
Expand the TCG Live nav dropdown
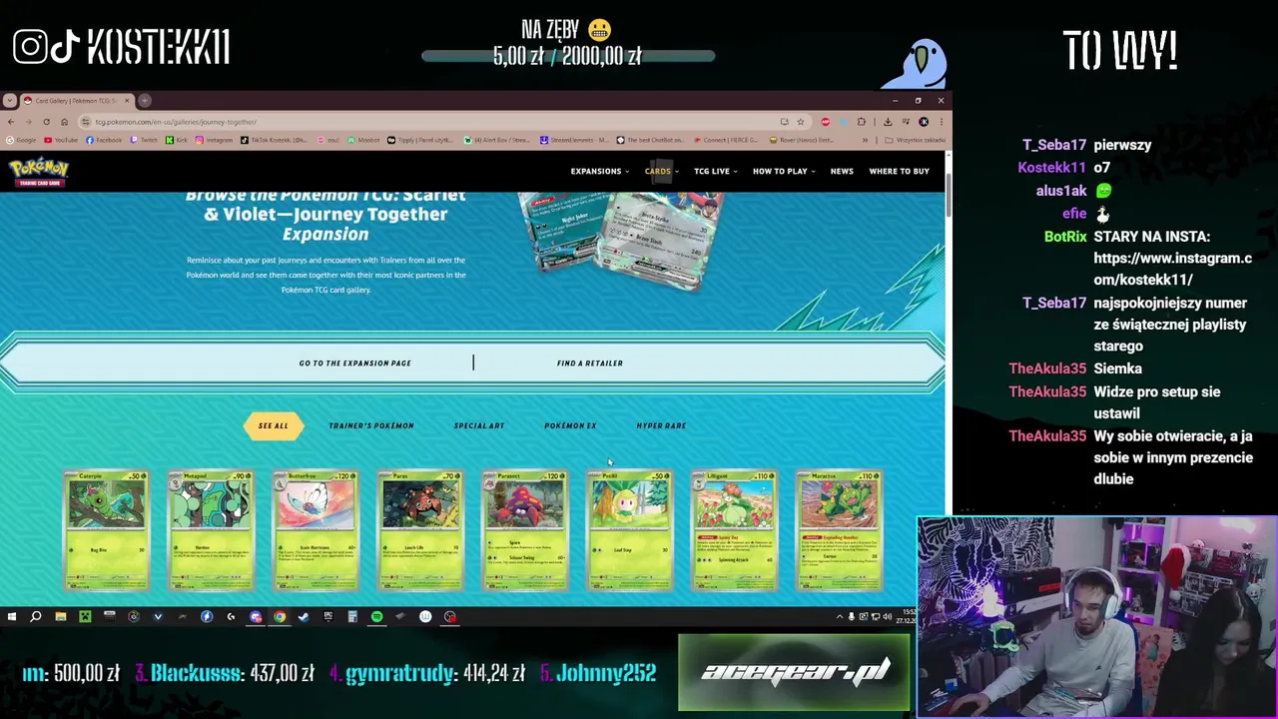pos(716,171)
